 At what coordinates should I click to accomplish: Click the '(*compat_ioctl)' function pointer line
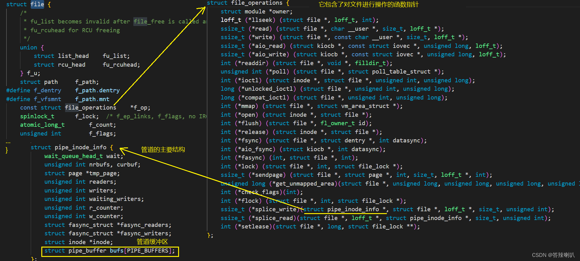[x=334, y=98]
